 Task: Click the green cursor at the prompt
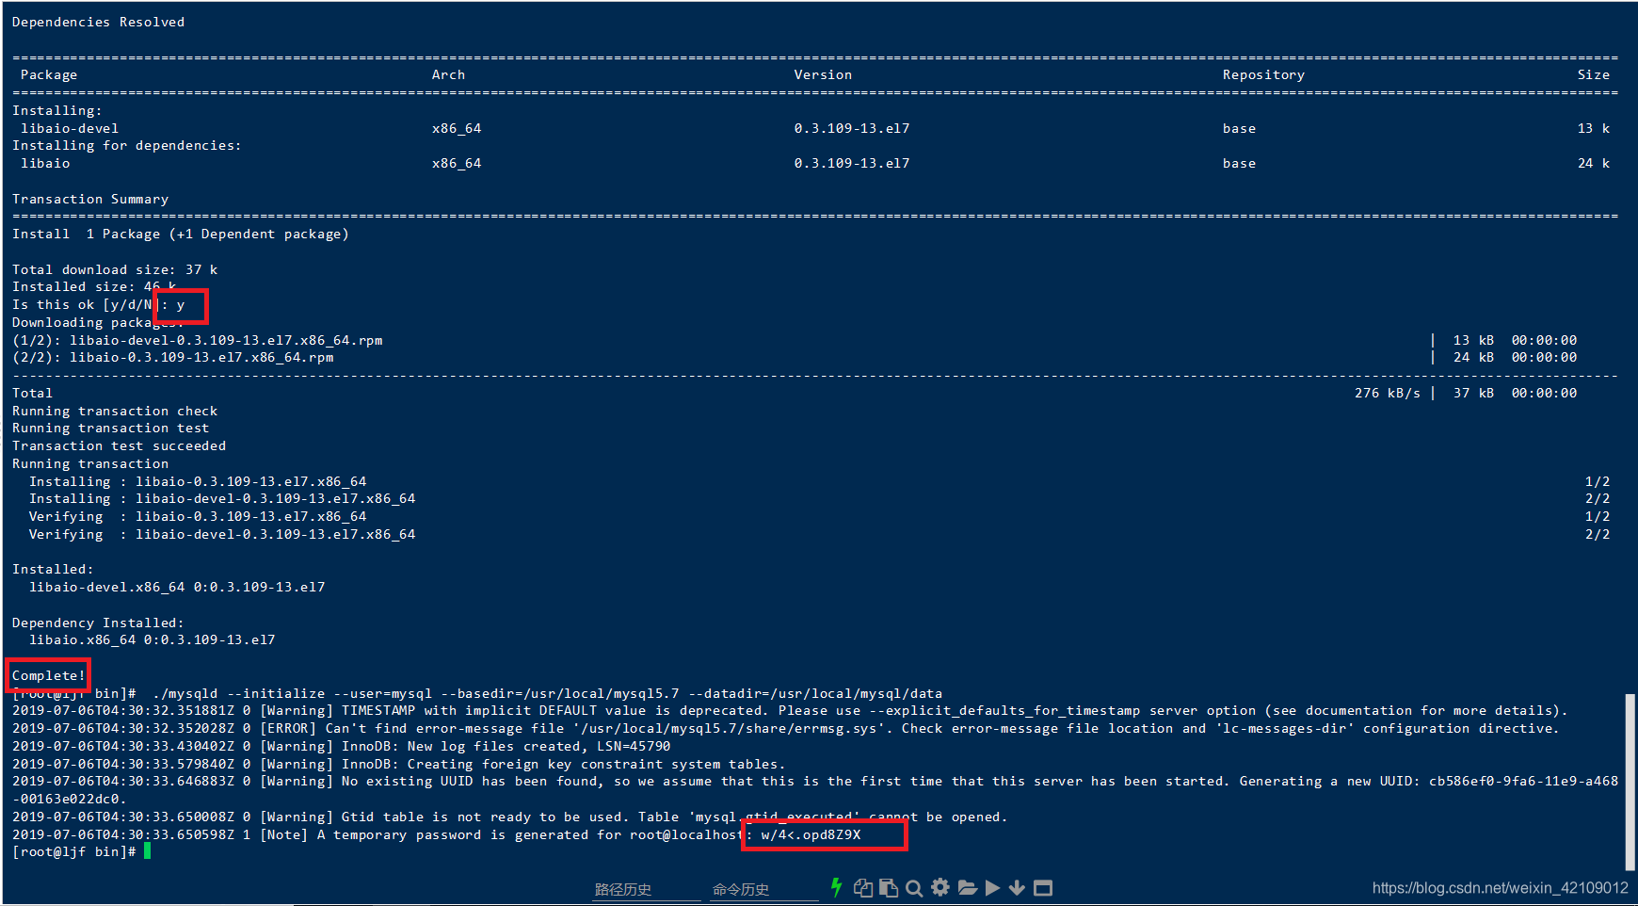pos(147,851)
